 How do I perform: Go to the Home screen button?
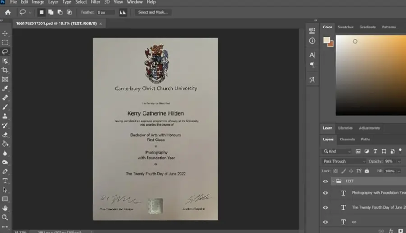(x=8, y=12)
